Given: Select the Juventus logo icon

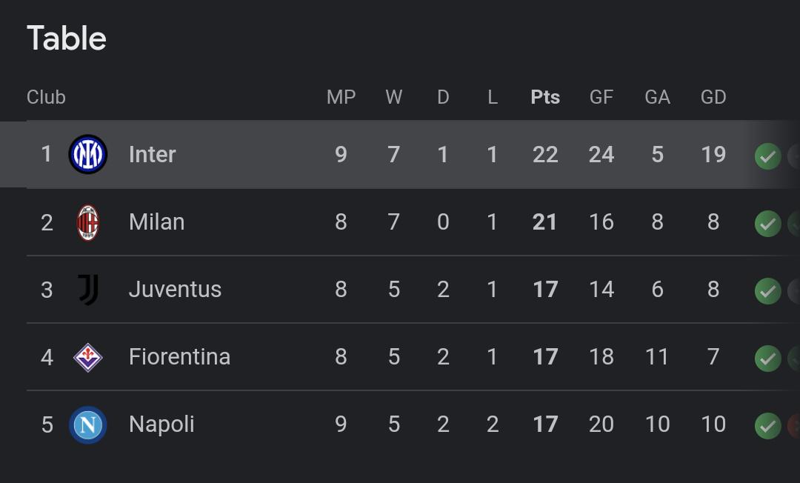Looking at the screenshot, I should (x=88, y=290).
